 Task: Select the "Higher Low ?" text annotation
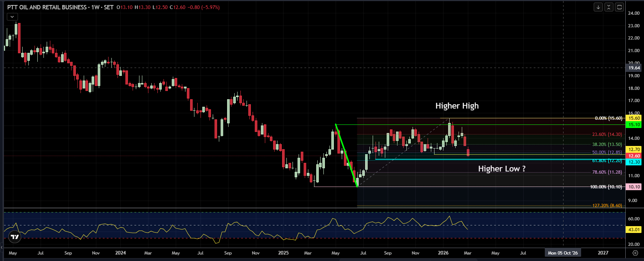pyautogui.click(x=502, y=169)
